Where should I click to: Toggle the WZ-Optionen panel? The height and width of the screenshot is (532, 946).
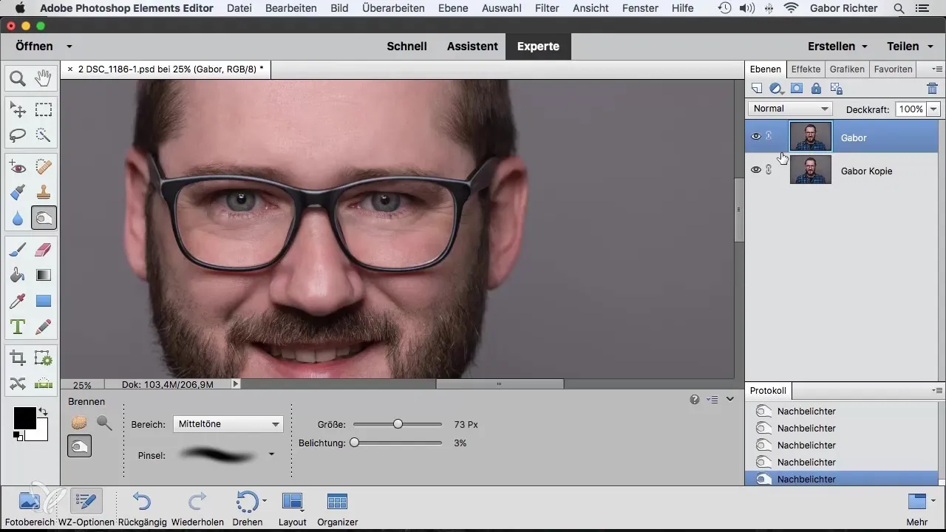86,508
